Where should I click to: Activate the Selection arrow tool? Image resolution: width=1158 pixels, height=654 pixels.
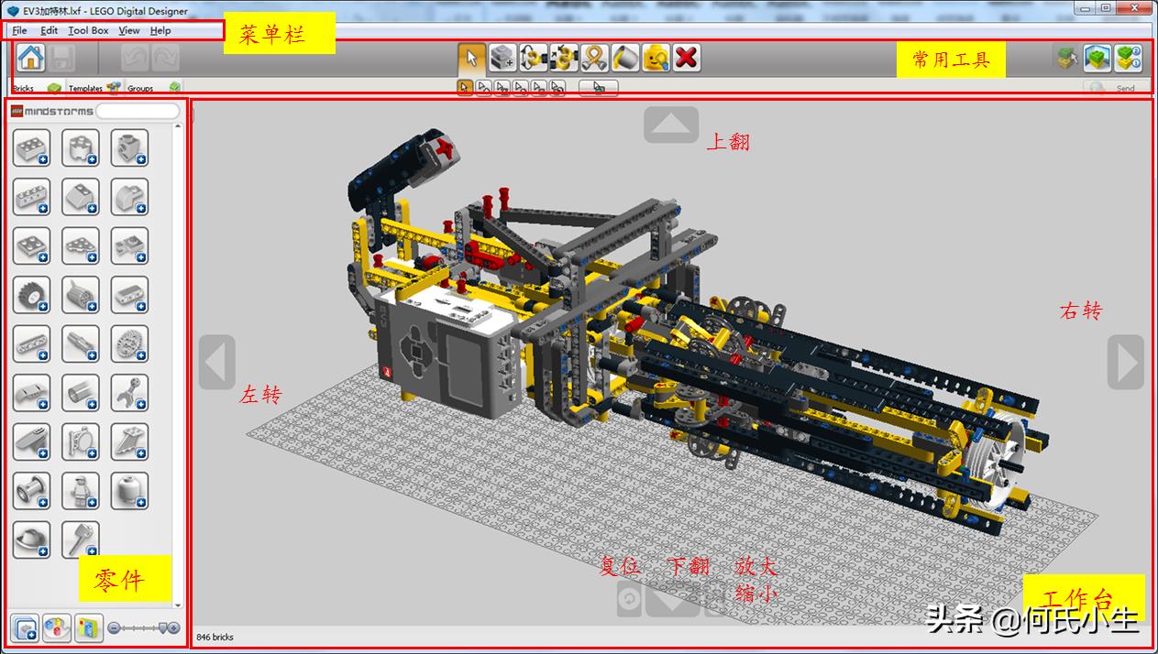coord(472,58)
